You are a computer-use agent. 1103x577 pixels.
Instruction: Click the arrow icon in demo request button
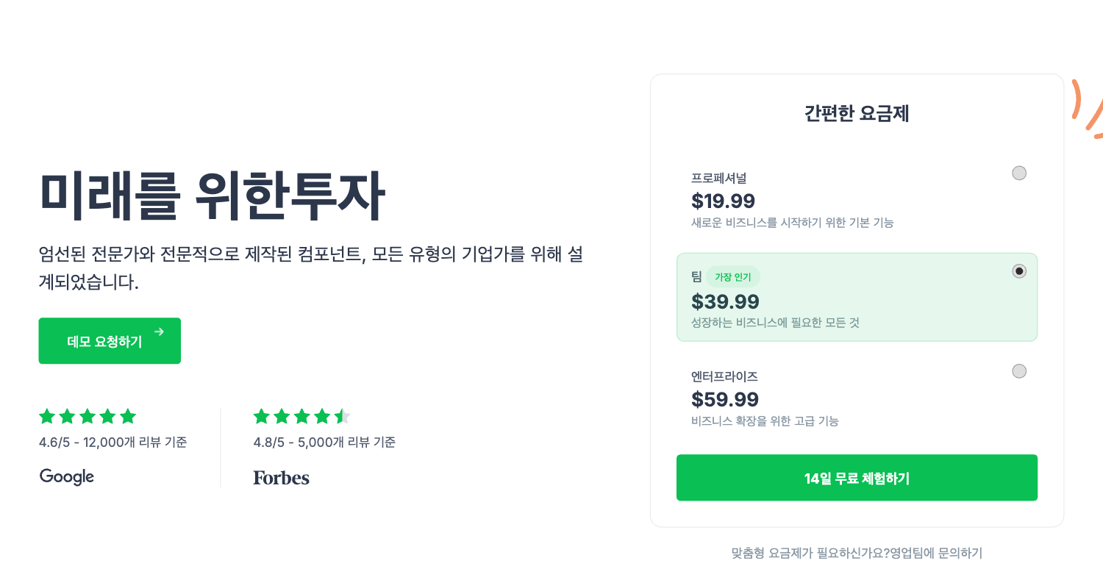point(159,332)
